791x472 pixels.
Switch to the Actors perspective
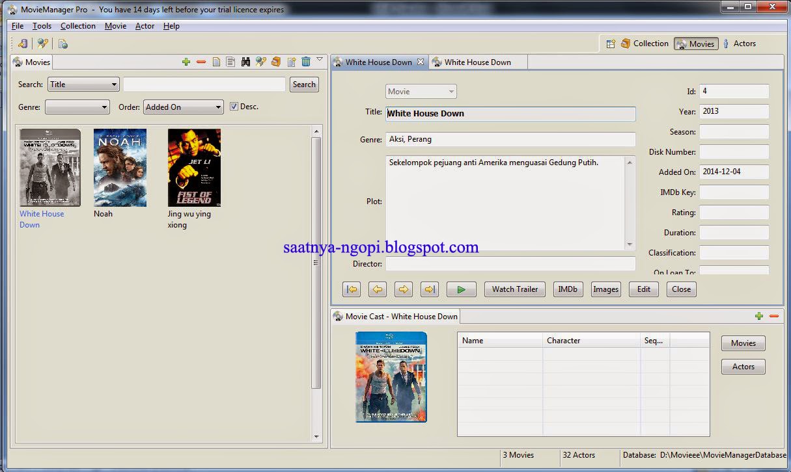tap(739, 44)
